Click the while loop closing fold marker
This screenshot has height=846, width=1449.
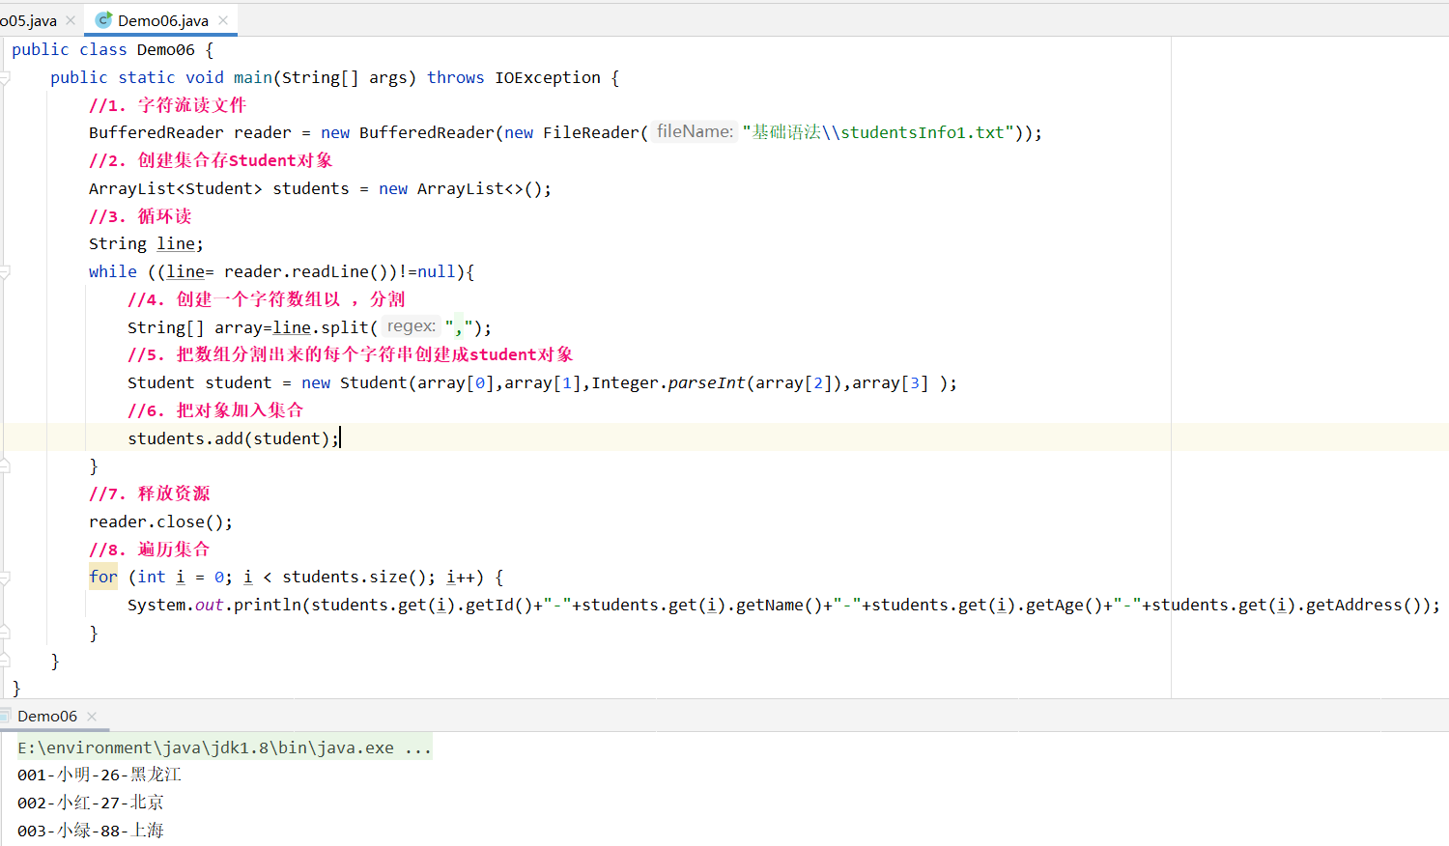[x=5, y=466]
